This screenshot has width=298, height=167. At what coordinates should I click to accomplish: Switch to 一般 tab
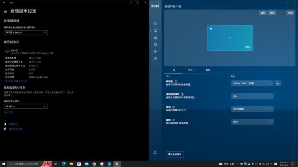tap(173, 70)
